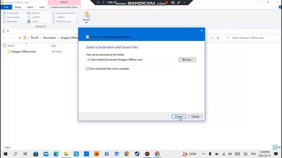Open clock and date 12:08 PM

(x=264, y=154)
